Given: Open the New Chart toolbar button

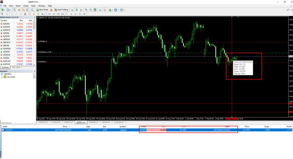Looking at the screenshot, I should click(3, 10).
